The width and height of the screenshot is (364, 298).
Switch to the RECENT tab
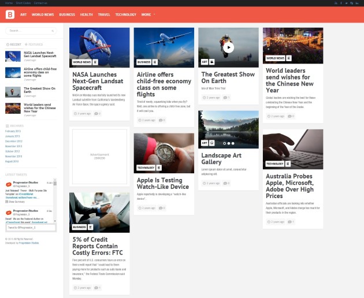point(14,44)
